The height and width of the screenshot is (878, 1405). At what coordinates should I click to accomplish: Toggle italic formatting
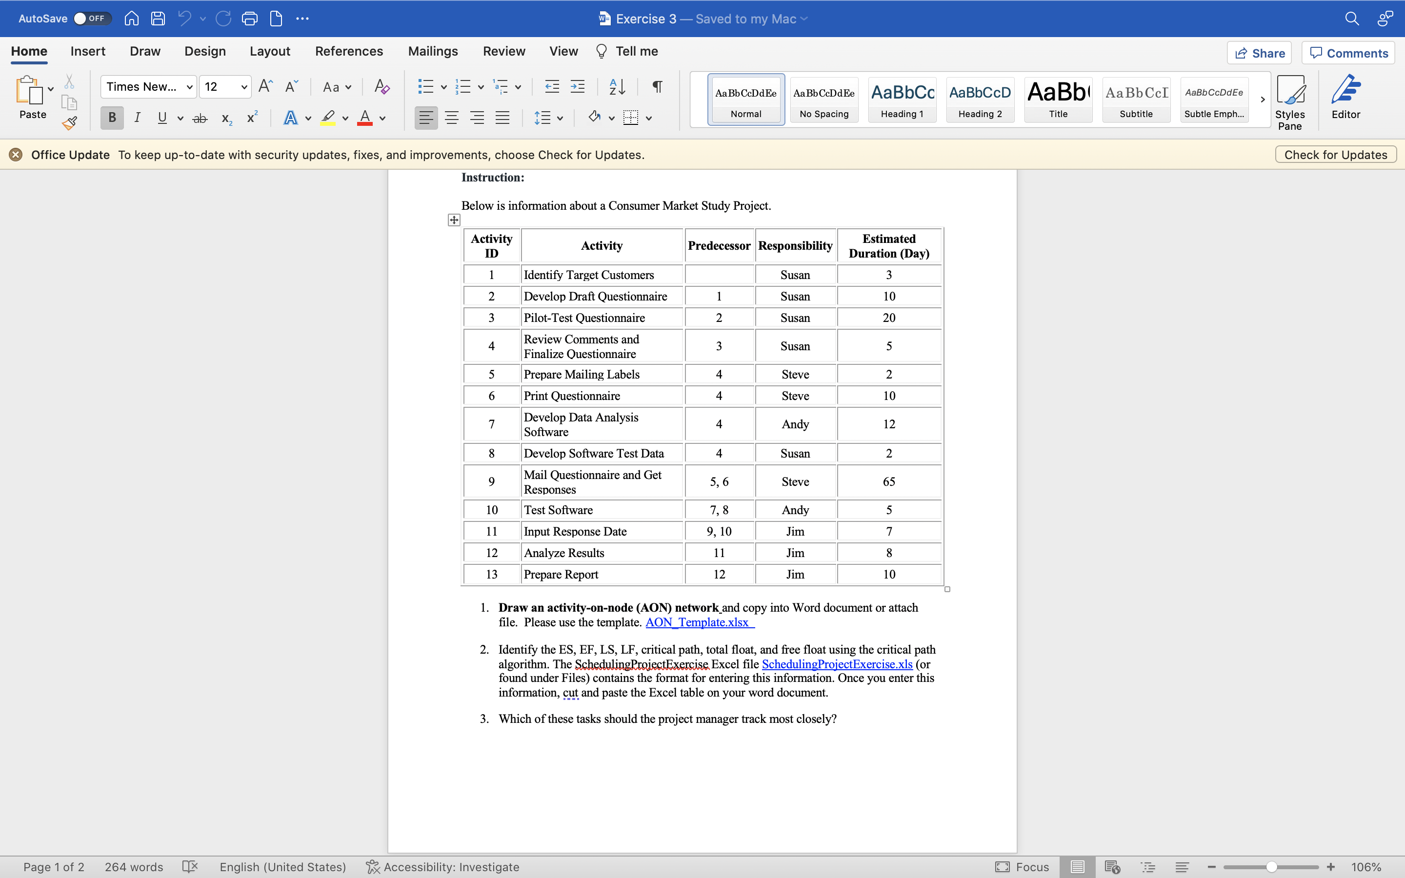coord(137,118)
